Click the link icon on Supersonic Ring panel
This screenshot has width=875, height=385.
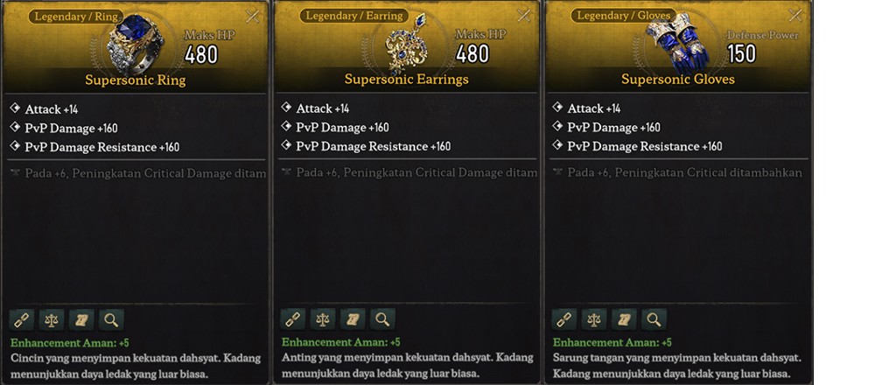click(x=22, y=319)
